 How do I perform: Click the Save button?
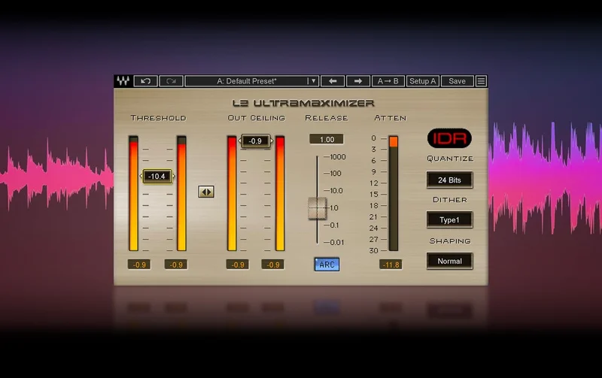tap(457, 81)
